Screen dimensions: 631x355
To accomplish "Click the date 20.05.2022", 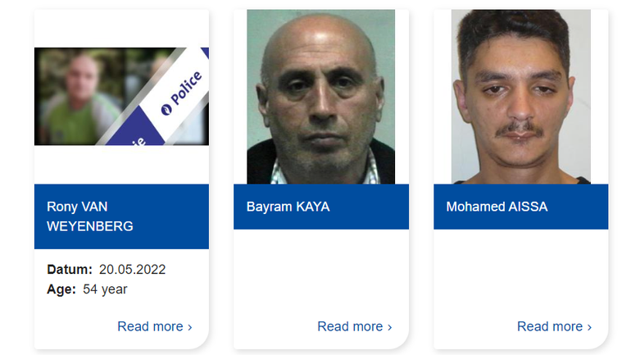I will (133, 269).
